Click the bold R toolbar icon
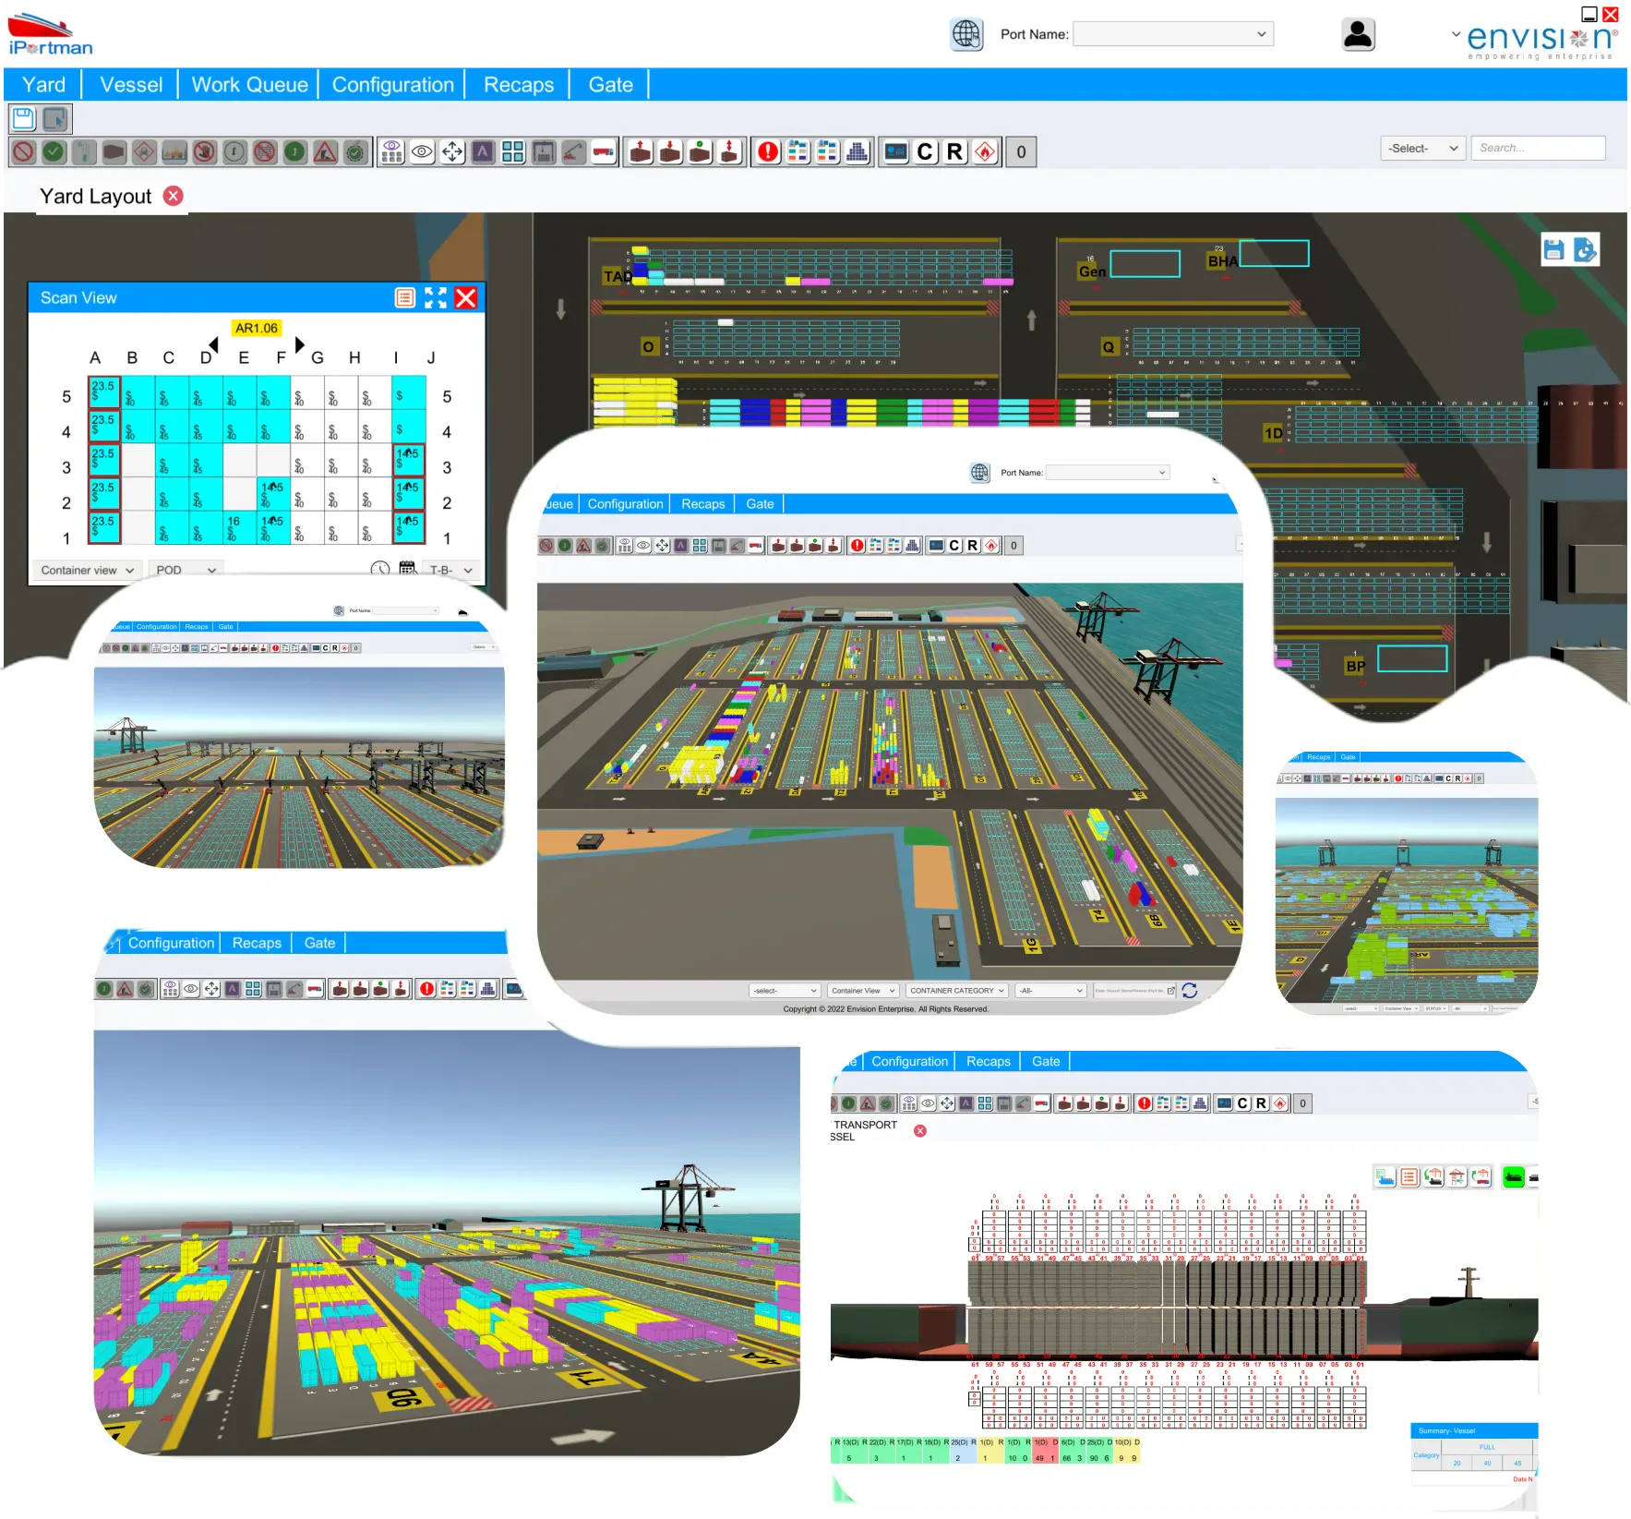The image size is (1631, 1519). coord(954,151)
